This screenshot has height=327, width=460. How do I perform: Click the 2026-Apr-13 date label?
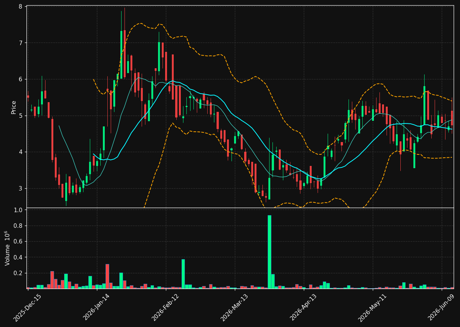pos(303,307)
